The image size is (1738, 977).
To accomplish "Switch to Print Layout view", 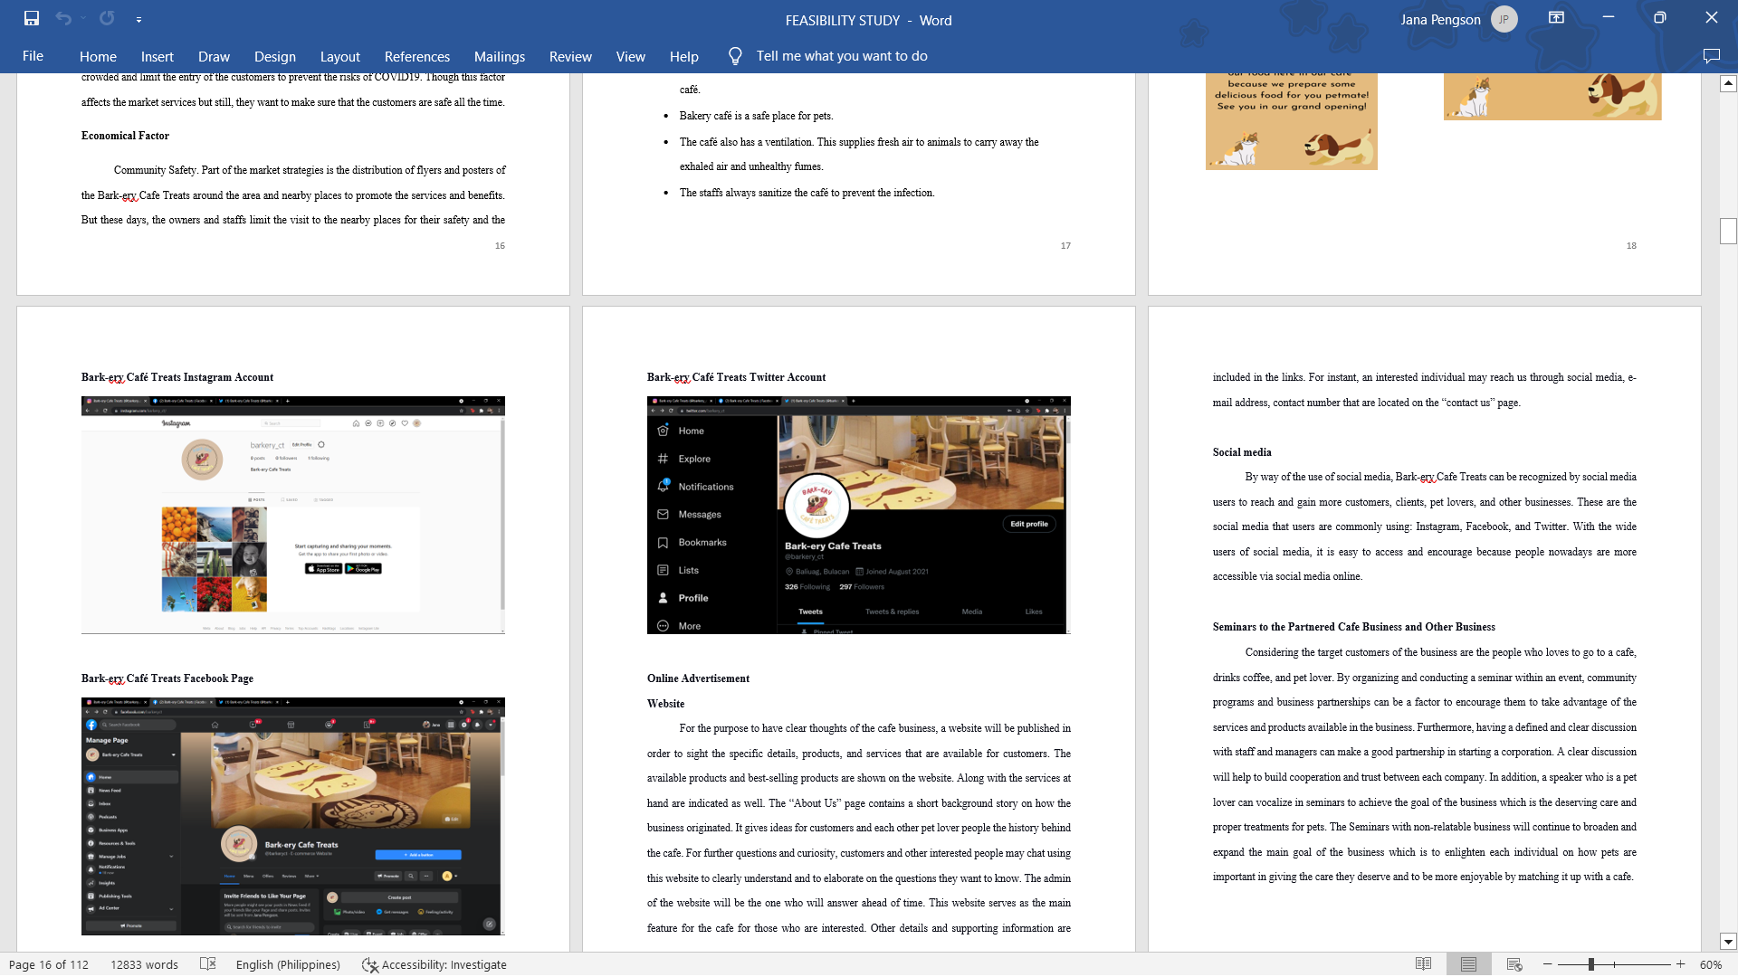I will pyautogui.click(x=1468, y=964).
